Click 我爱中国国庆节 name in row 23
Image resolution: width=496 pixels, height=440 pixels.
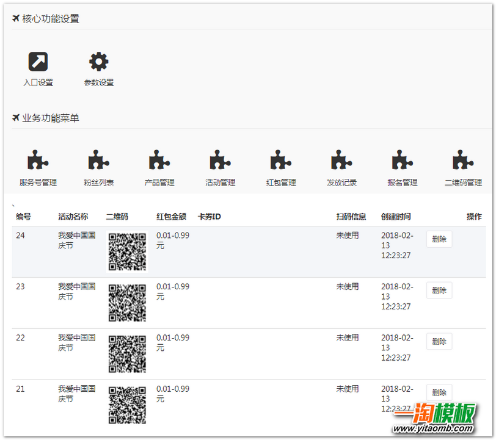(x=77, y=292)
